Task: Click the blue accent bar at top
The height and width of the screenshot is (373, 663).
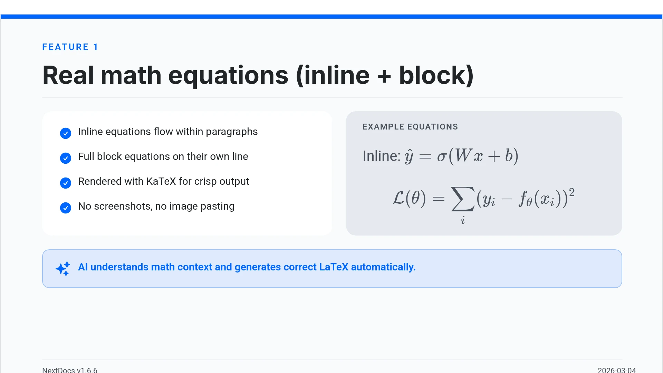Action: 331,16
